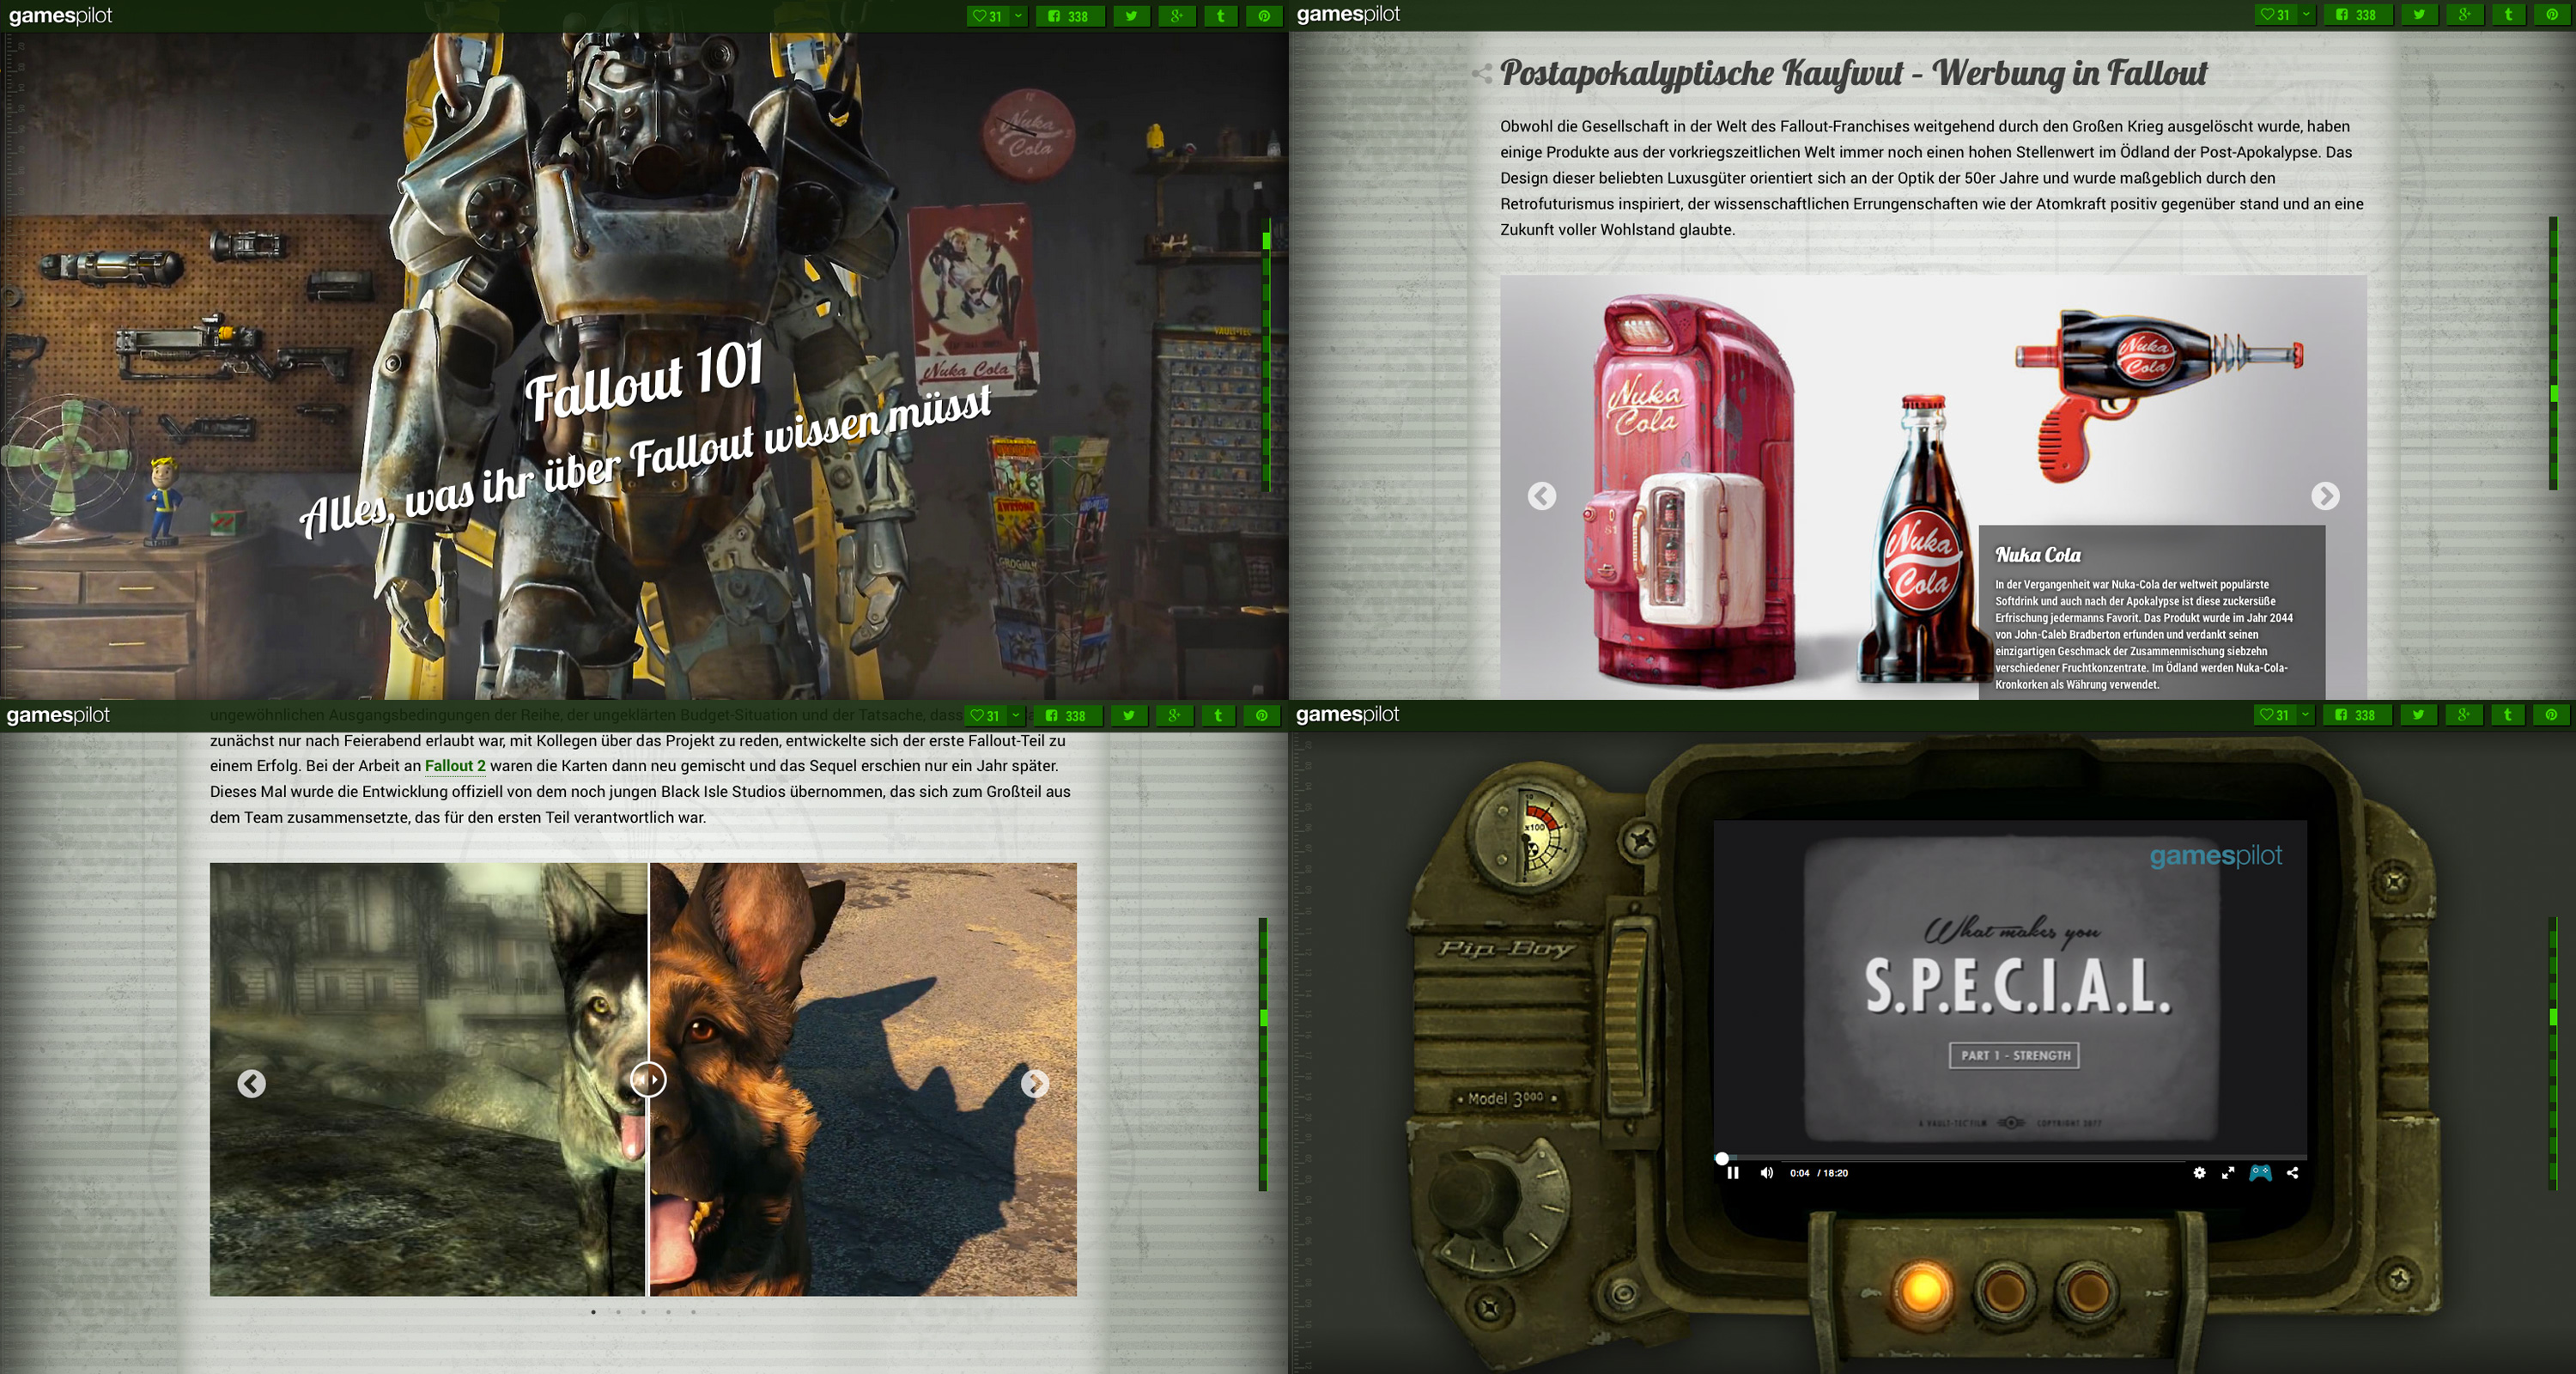
Task: Show next slide in Nuka Cola gallery
Action: (x=2325, y=495)
